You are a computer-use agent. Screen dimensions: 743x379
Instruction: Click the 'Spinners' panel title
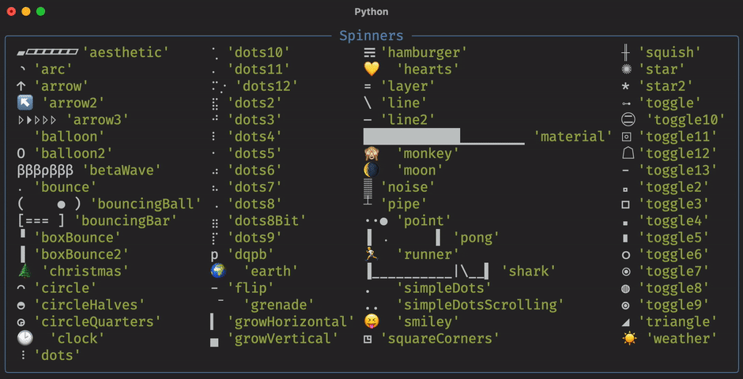(371, 36)
